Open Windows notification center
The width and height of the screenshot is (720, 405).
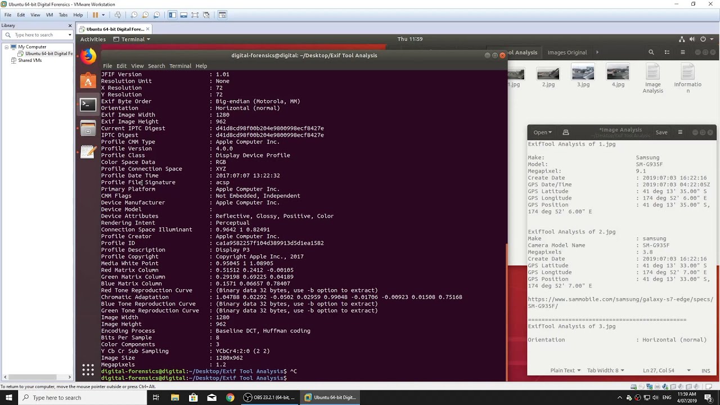(x=709, y=398)
